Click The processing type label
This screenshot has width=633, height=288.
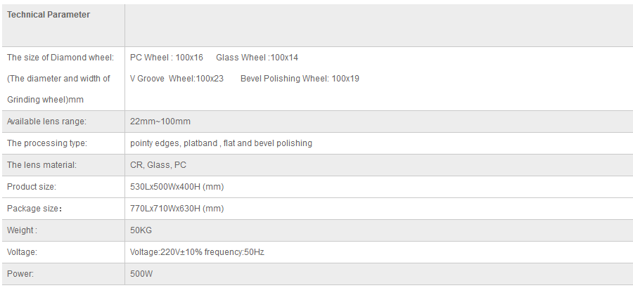(47, 143)
